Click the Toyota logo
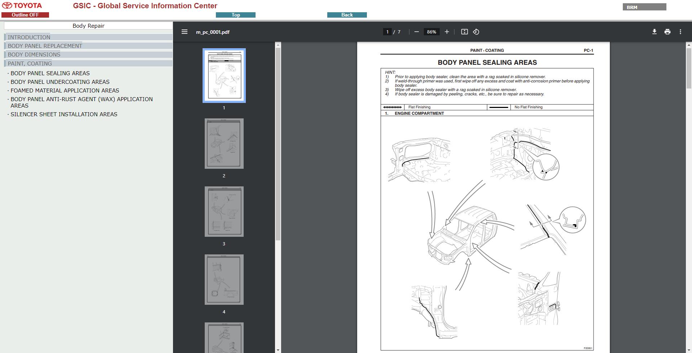Viewport: 692px width, 353px height. [x=22, y=5]
